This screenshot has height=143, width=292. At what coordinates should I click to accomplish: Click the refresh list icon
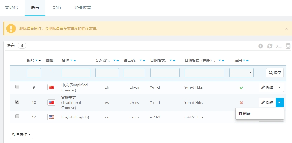click(x=269, y=46)
